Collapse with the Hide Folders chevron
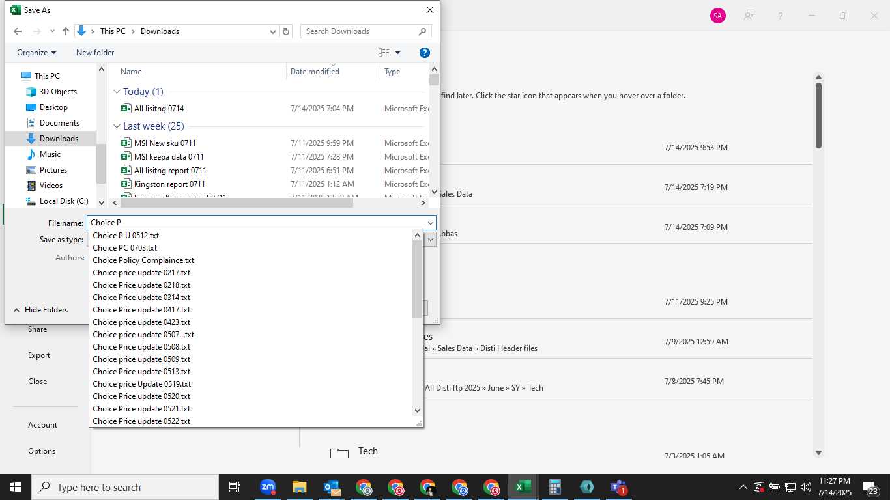890x500 pixels. coord(17,310)
